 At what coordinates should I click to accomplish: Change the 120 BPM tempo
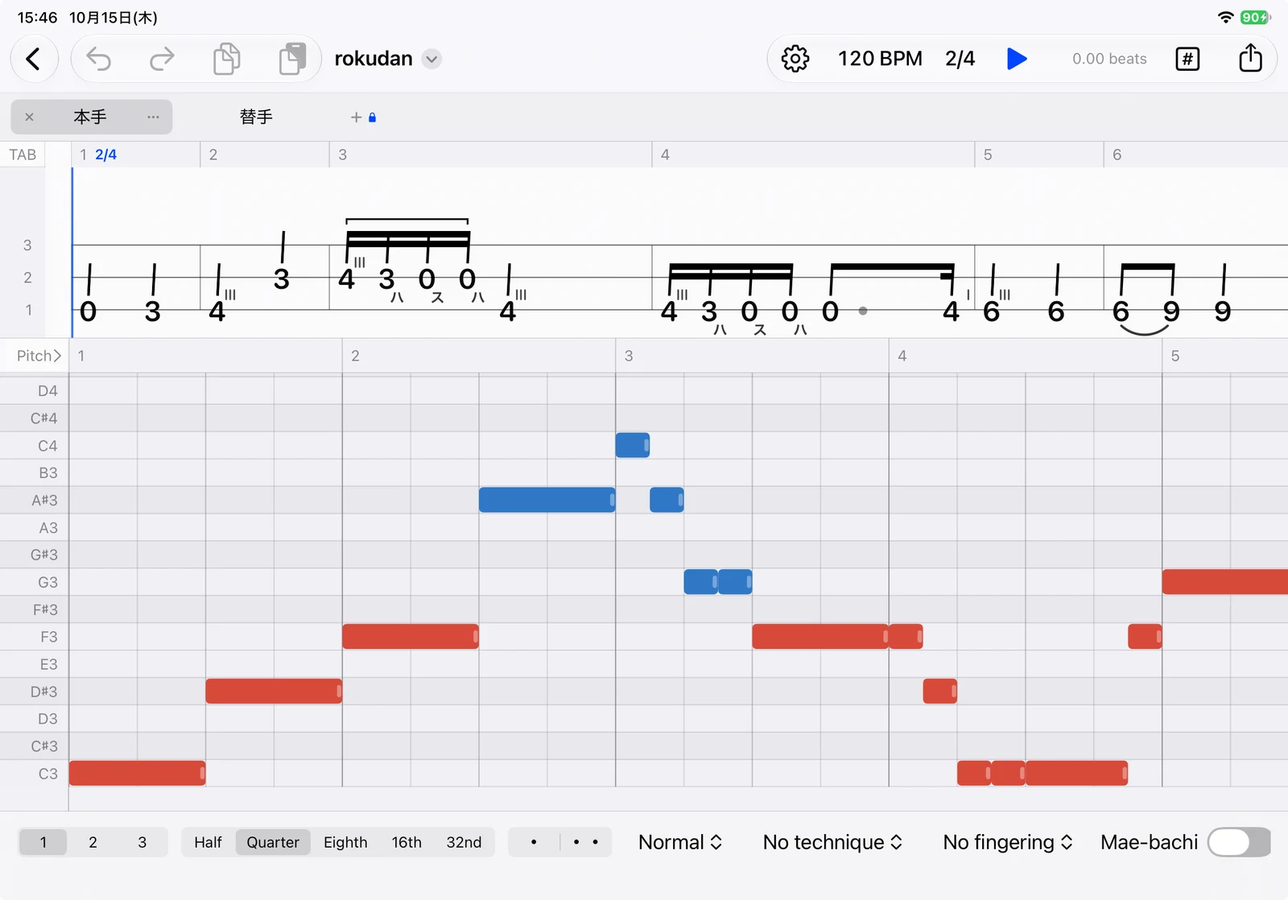click(x=880, y=59)
